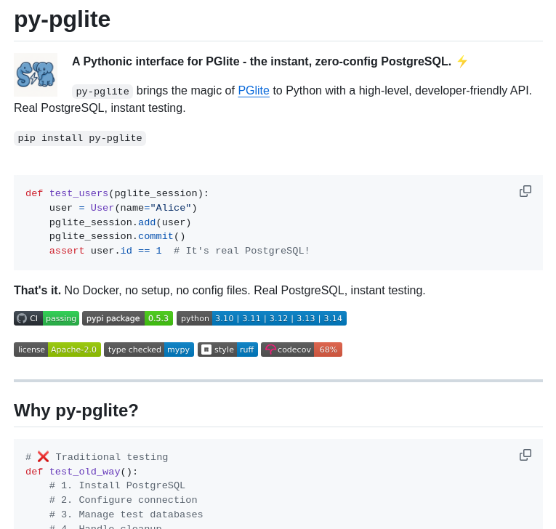Click the python versions badge

point(262,318)
